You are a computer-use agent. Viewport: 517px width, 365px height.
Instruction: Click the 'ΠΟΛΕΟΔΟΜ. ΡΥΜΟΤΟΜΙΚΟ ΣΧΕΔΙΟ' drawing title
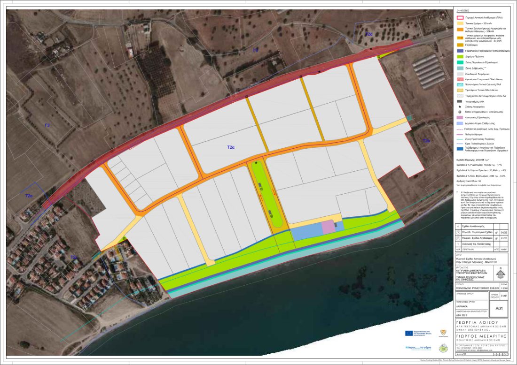[x=477, y=288]
